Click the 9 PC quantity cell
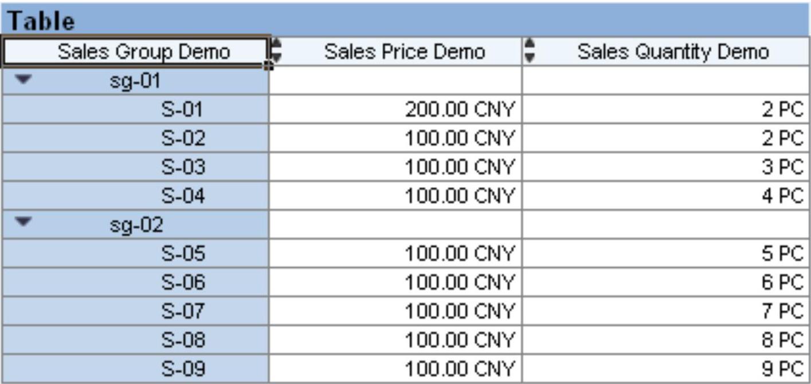This screenshot has width=811, height=384. point(782,369)
